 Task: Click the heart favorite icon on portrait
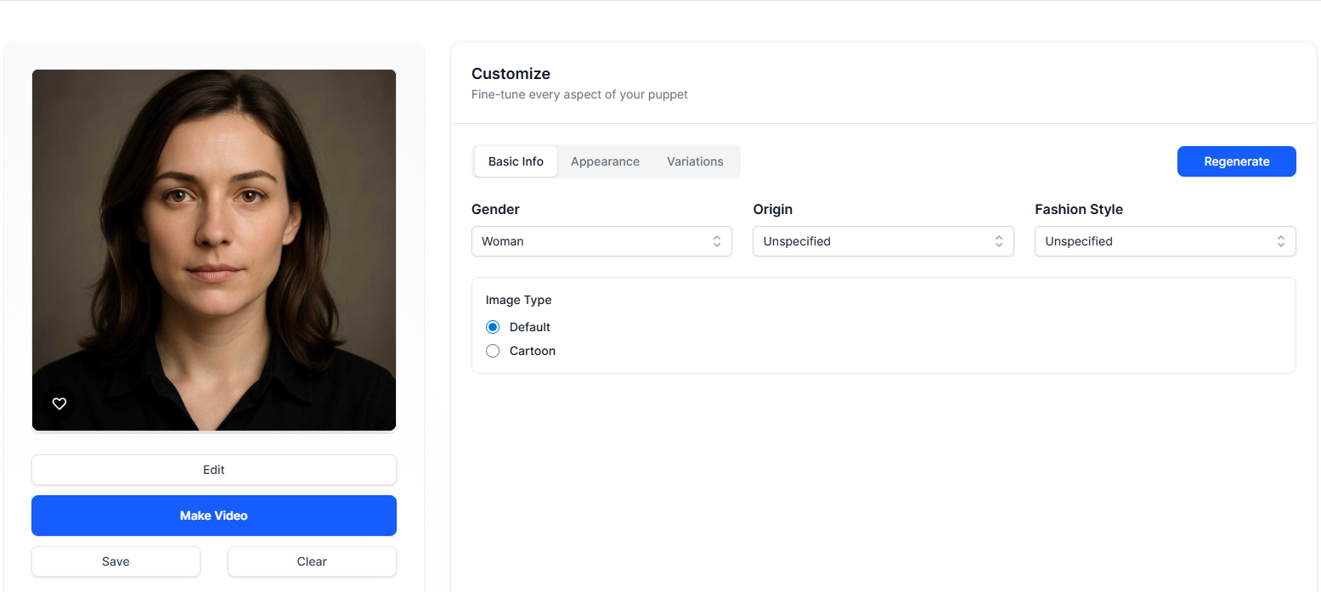59,404
